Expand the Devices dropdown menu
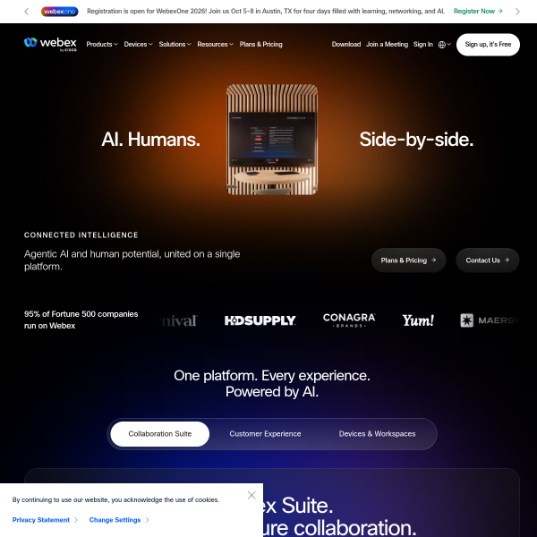The width and height of the screenshot is (537, 537). tap(139, 44)
